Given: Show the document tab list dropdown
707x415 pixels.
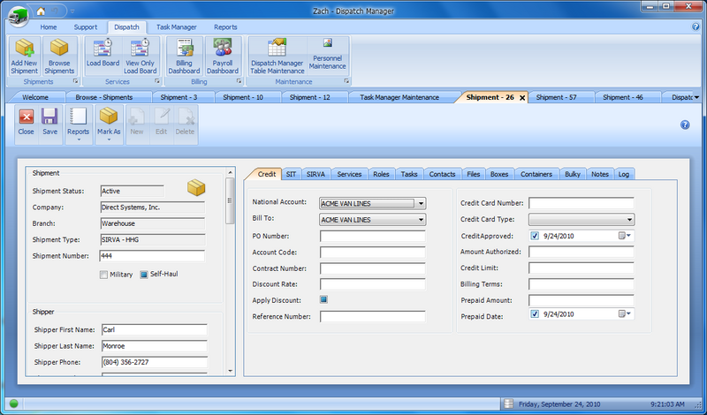Looking at the screenshot, I should pos(696,97).
